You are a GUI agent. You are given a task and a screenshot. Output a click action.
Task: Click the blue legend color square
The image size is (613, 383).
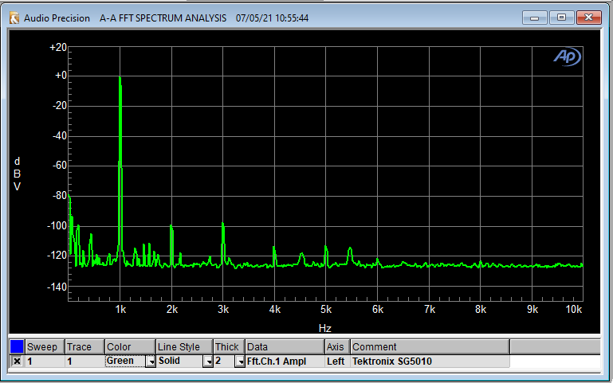[17, 346]
